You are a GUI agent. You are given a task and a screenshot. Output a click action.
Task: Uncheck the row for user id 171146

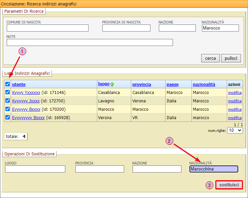click(x=7, y=92)
